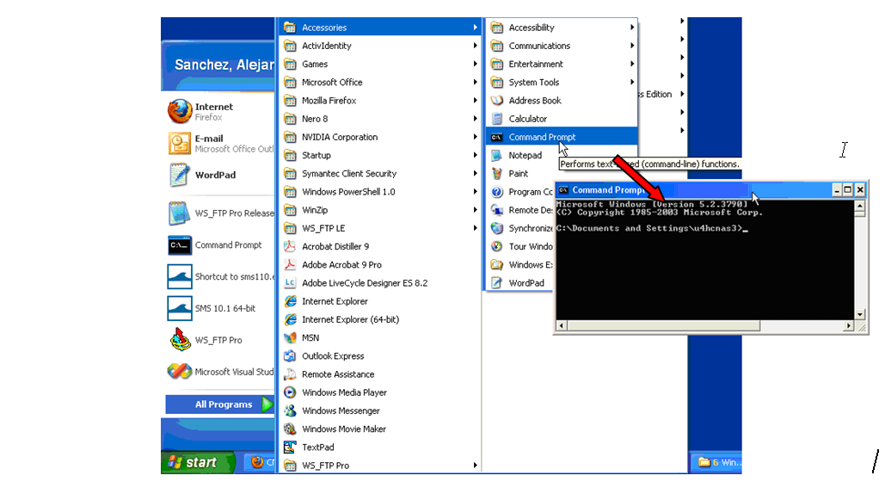Image resolution: width=885 pixels, height=494 pixels.
Task: Click Synchronize in Accessories submenu
Action: tap(520, 228)
